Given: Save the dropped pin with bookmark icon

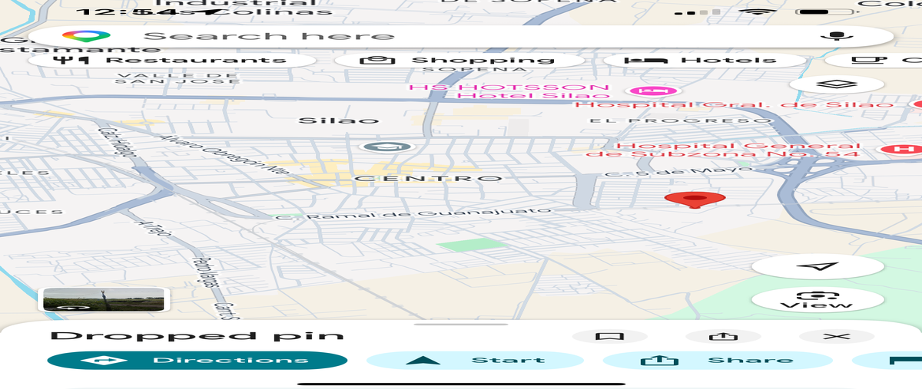Looking at the screenshot, I should [x=610, y=336].
